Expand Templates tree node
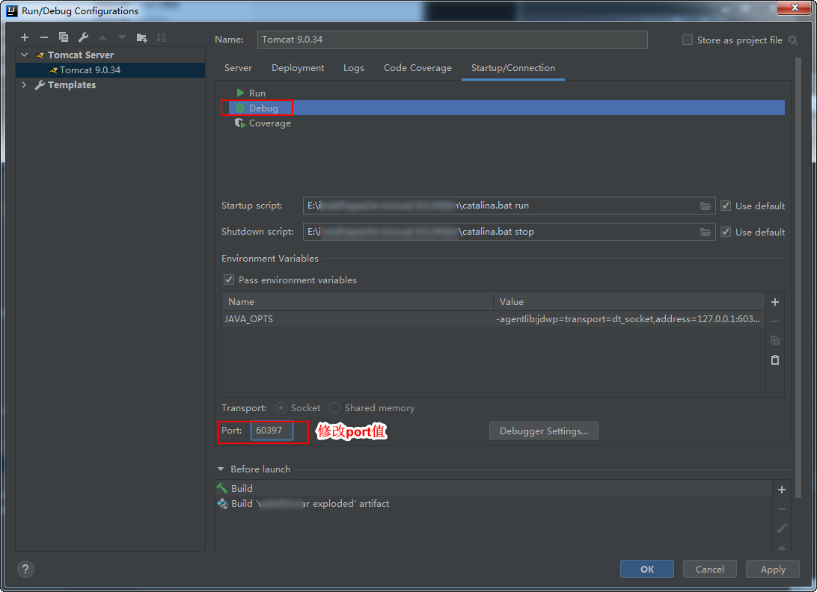 point(24,85)
